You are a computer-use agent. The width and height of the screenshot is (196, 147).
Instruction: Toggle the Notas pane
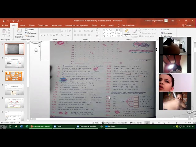[96, 123]
